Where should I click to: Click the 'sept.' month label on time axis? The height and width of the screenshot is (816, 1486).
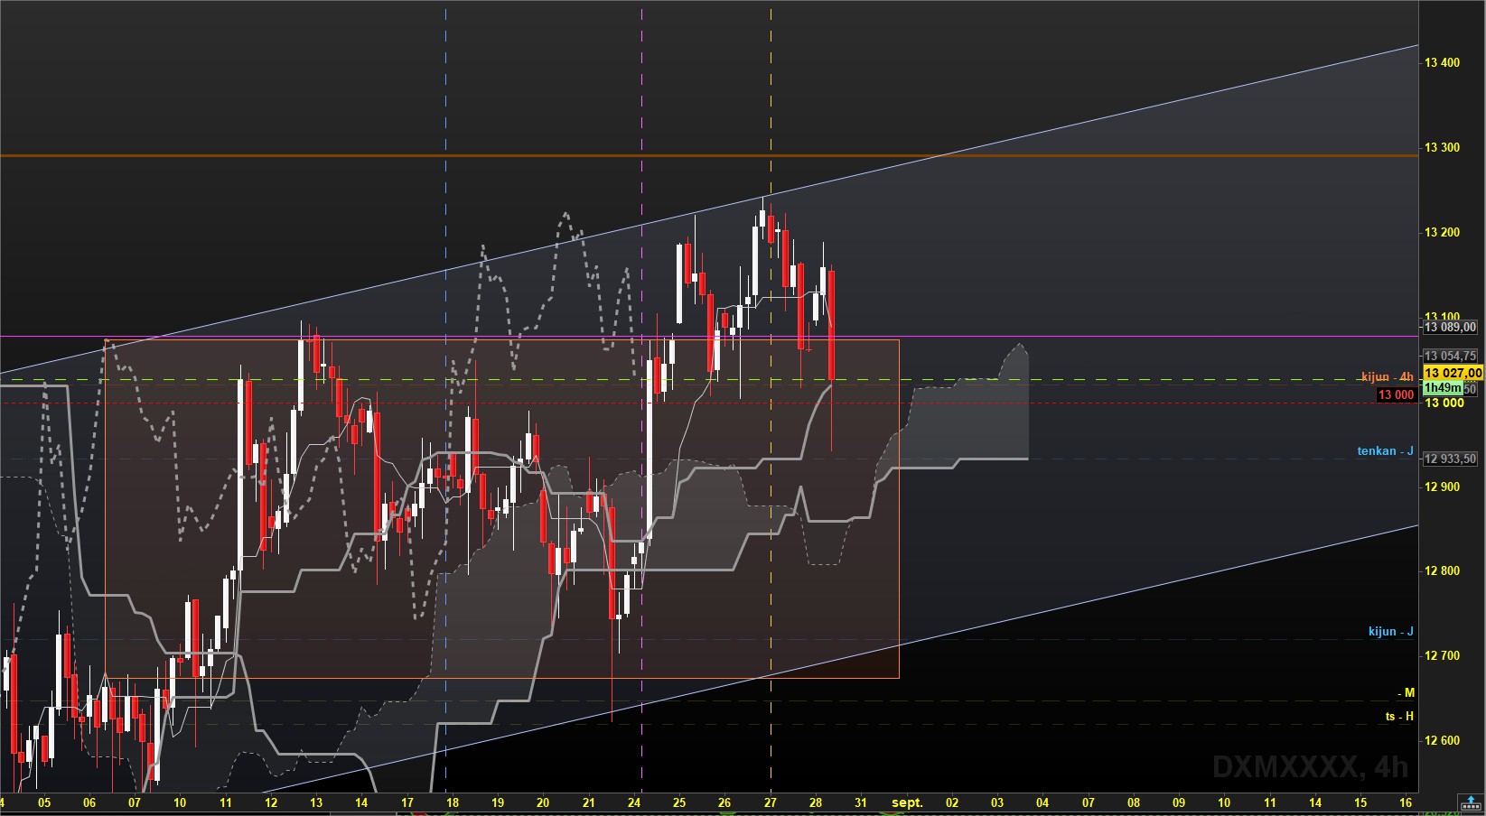coord(907,802)
